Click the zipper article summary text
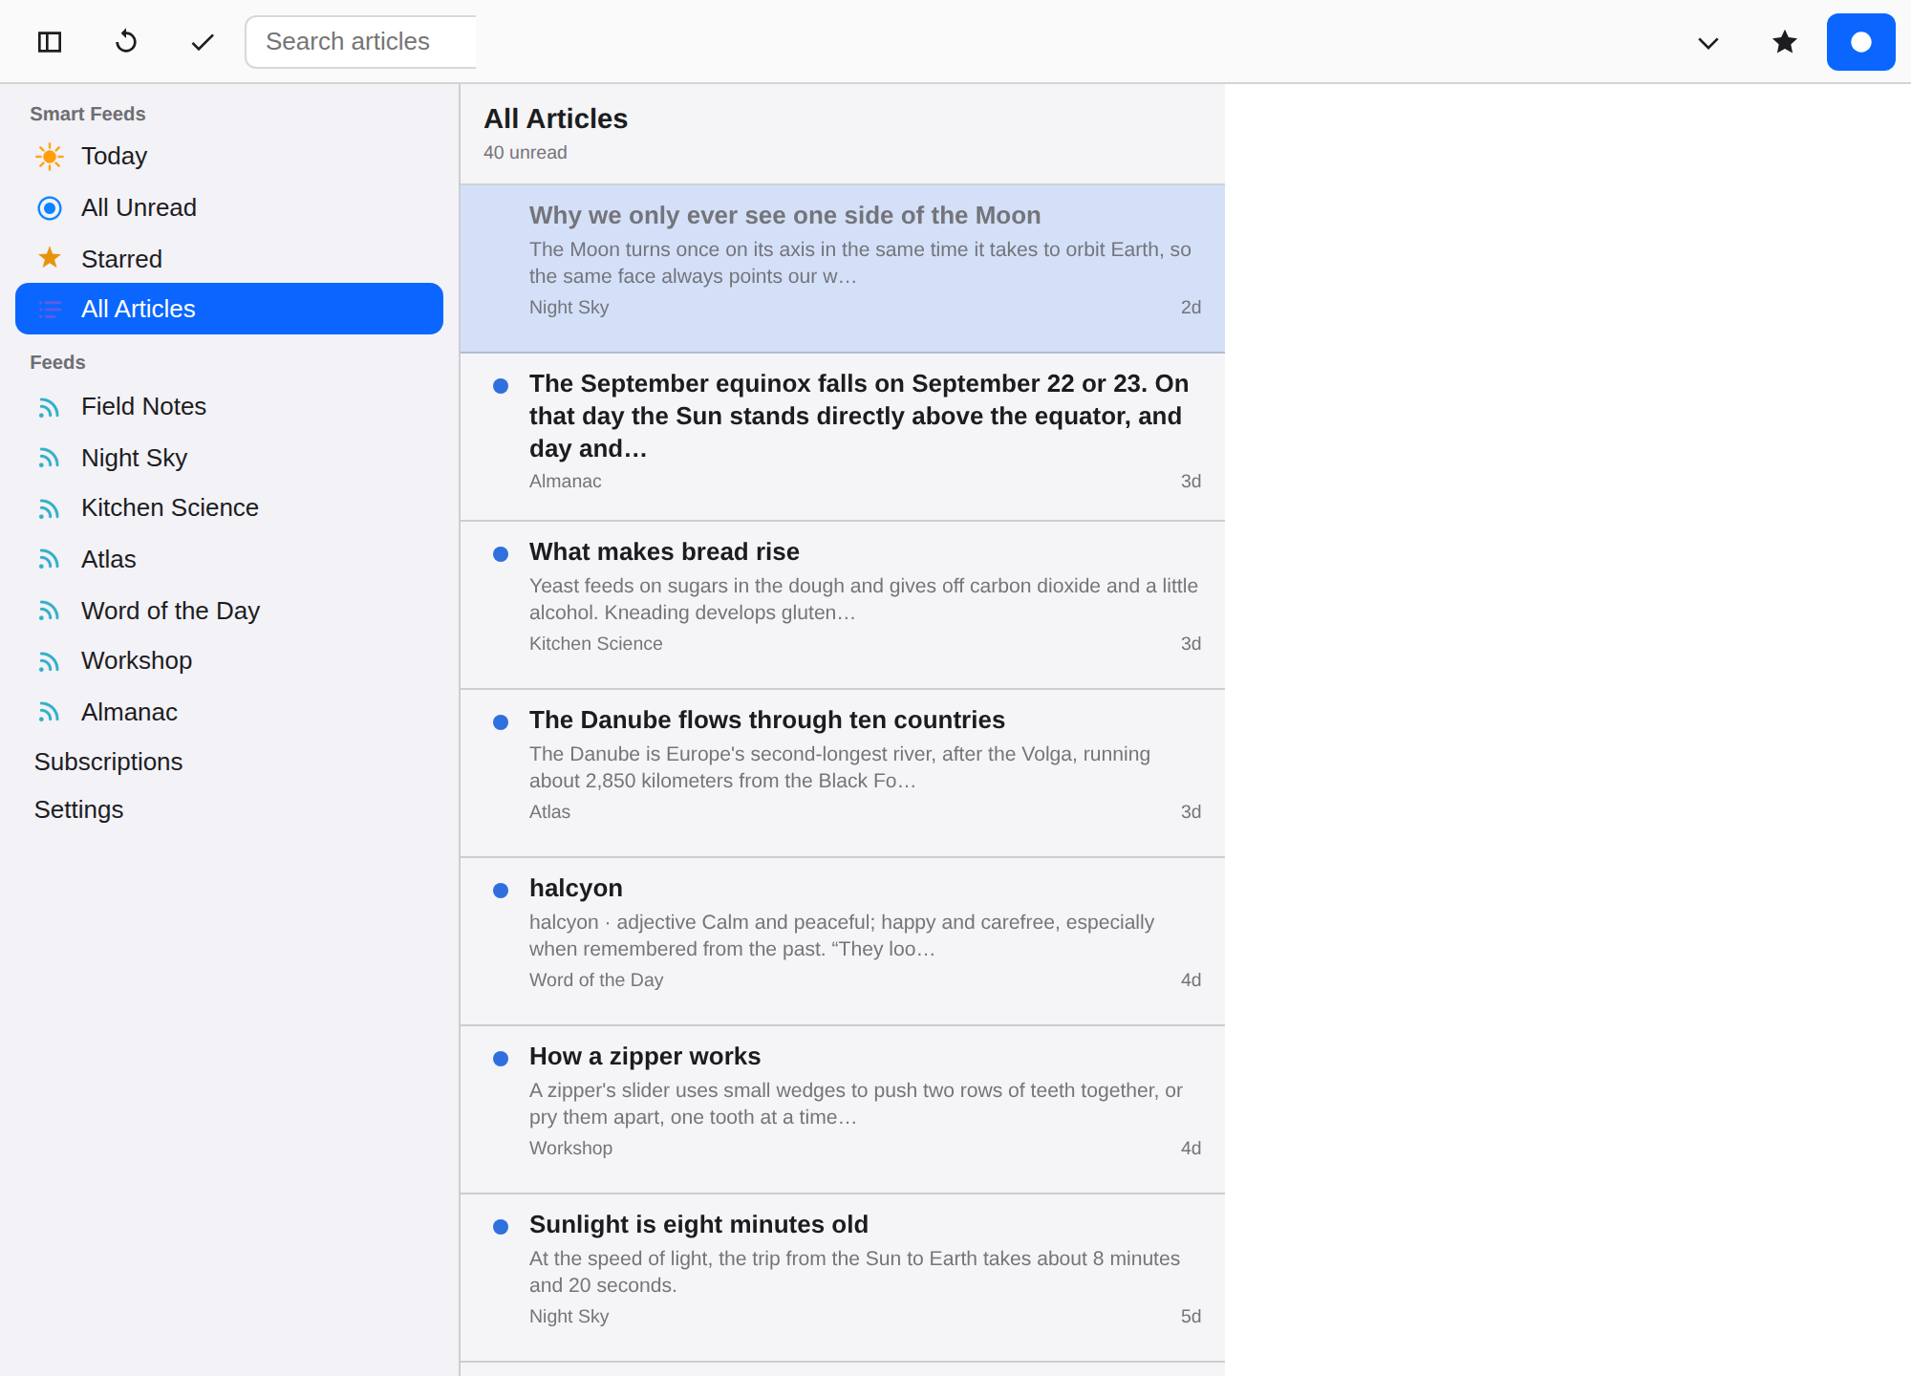Screen dimensions: 1911x1376 (856, 1104)
